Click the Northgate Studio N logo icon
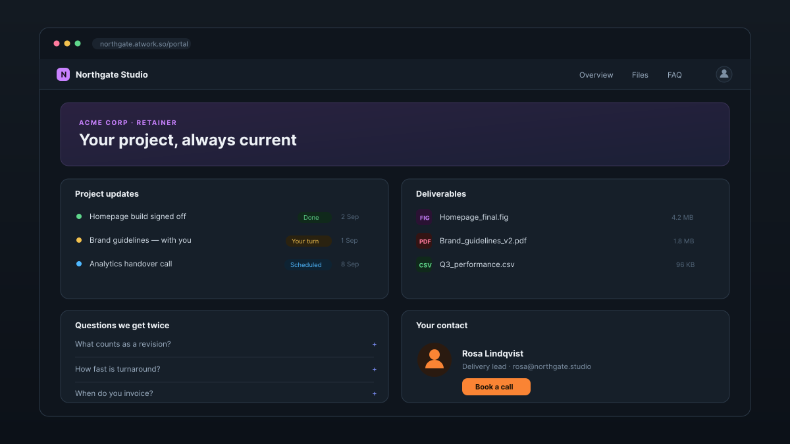 click(63, 74)
